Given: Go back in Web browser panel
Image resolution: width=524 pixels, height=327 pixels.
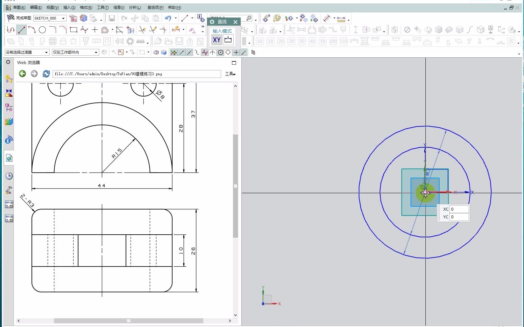Looking at the screenshot, I should tap(23, 74).
